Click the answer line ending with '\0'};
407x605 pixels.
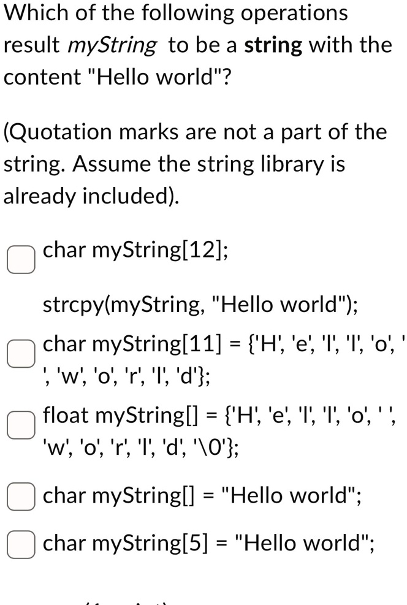pos(140,448)
